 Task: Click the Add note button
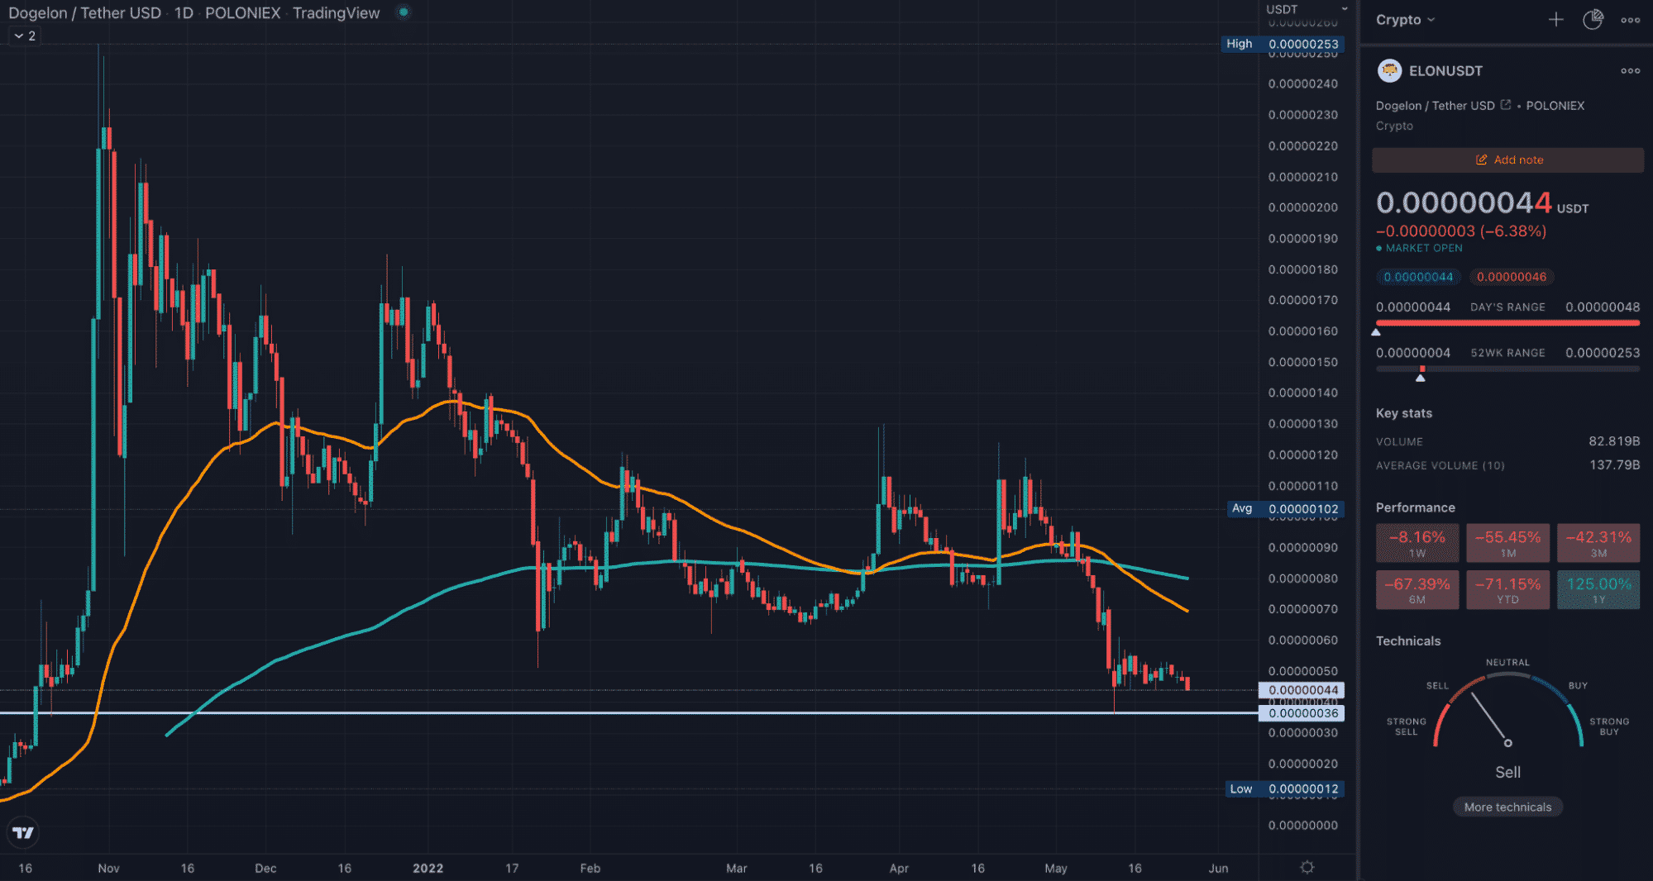(x=1507, y=160)
